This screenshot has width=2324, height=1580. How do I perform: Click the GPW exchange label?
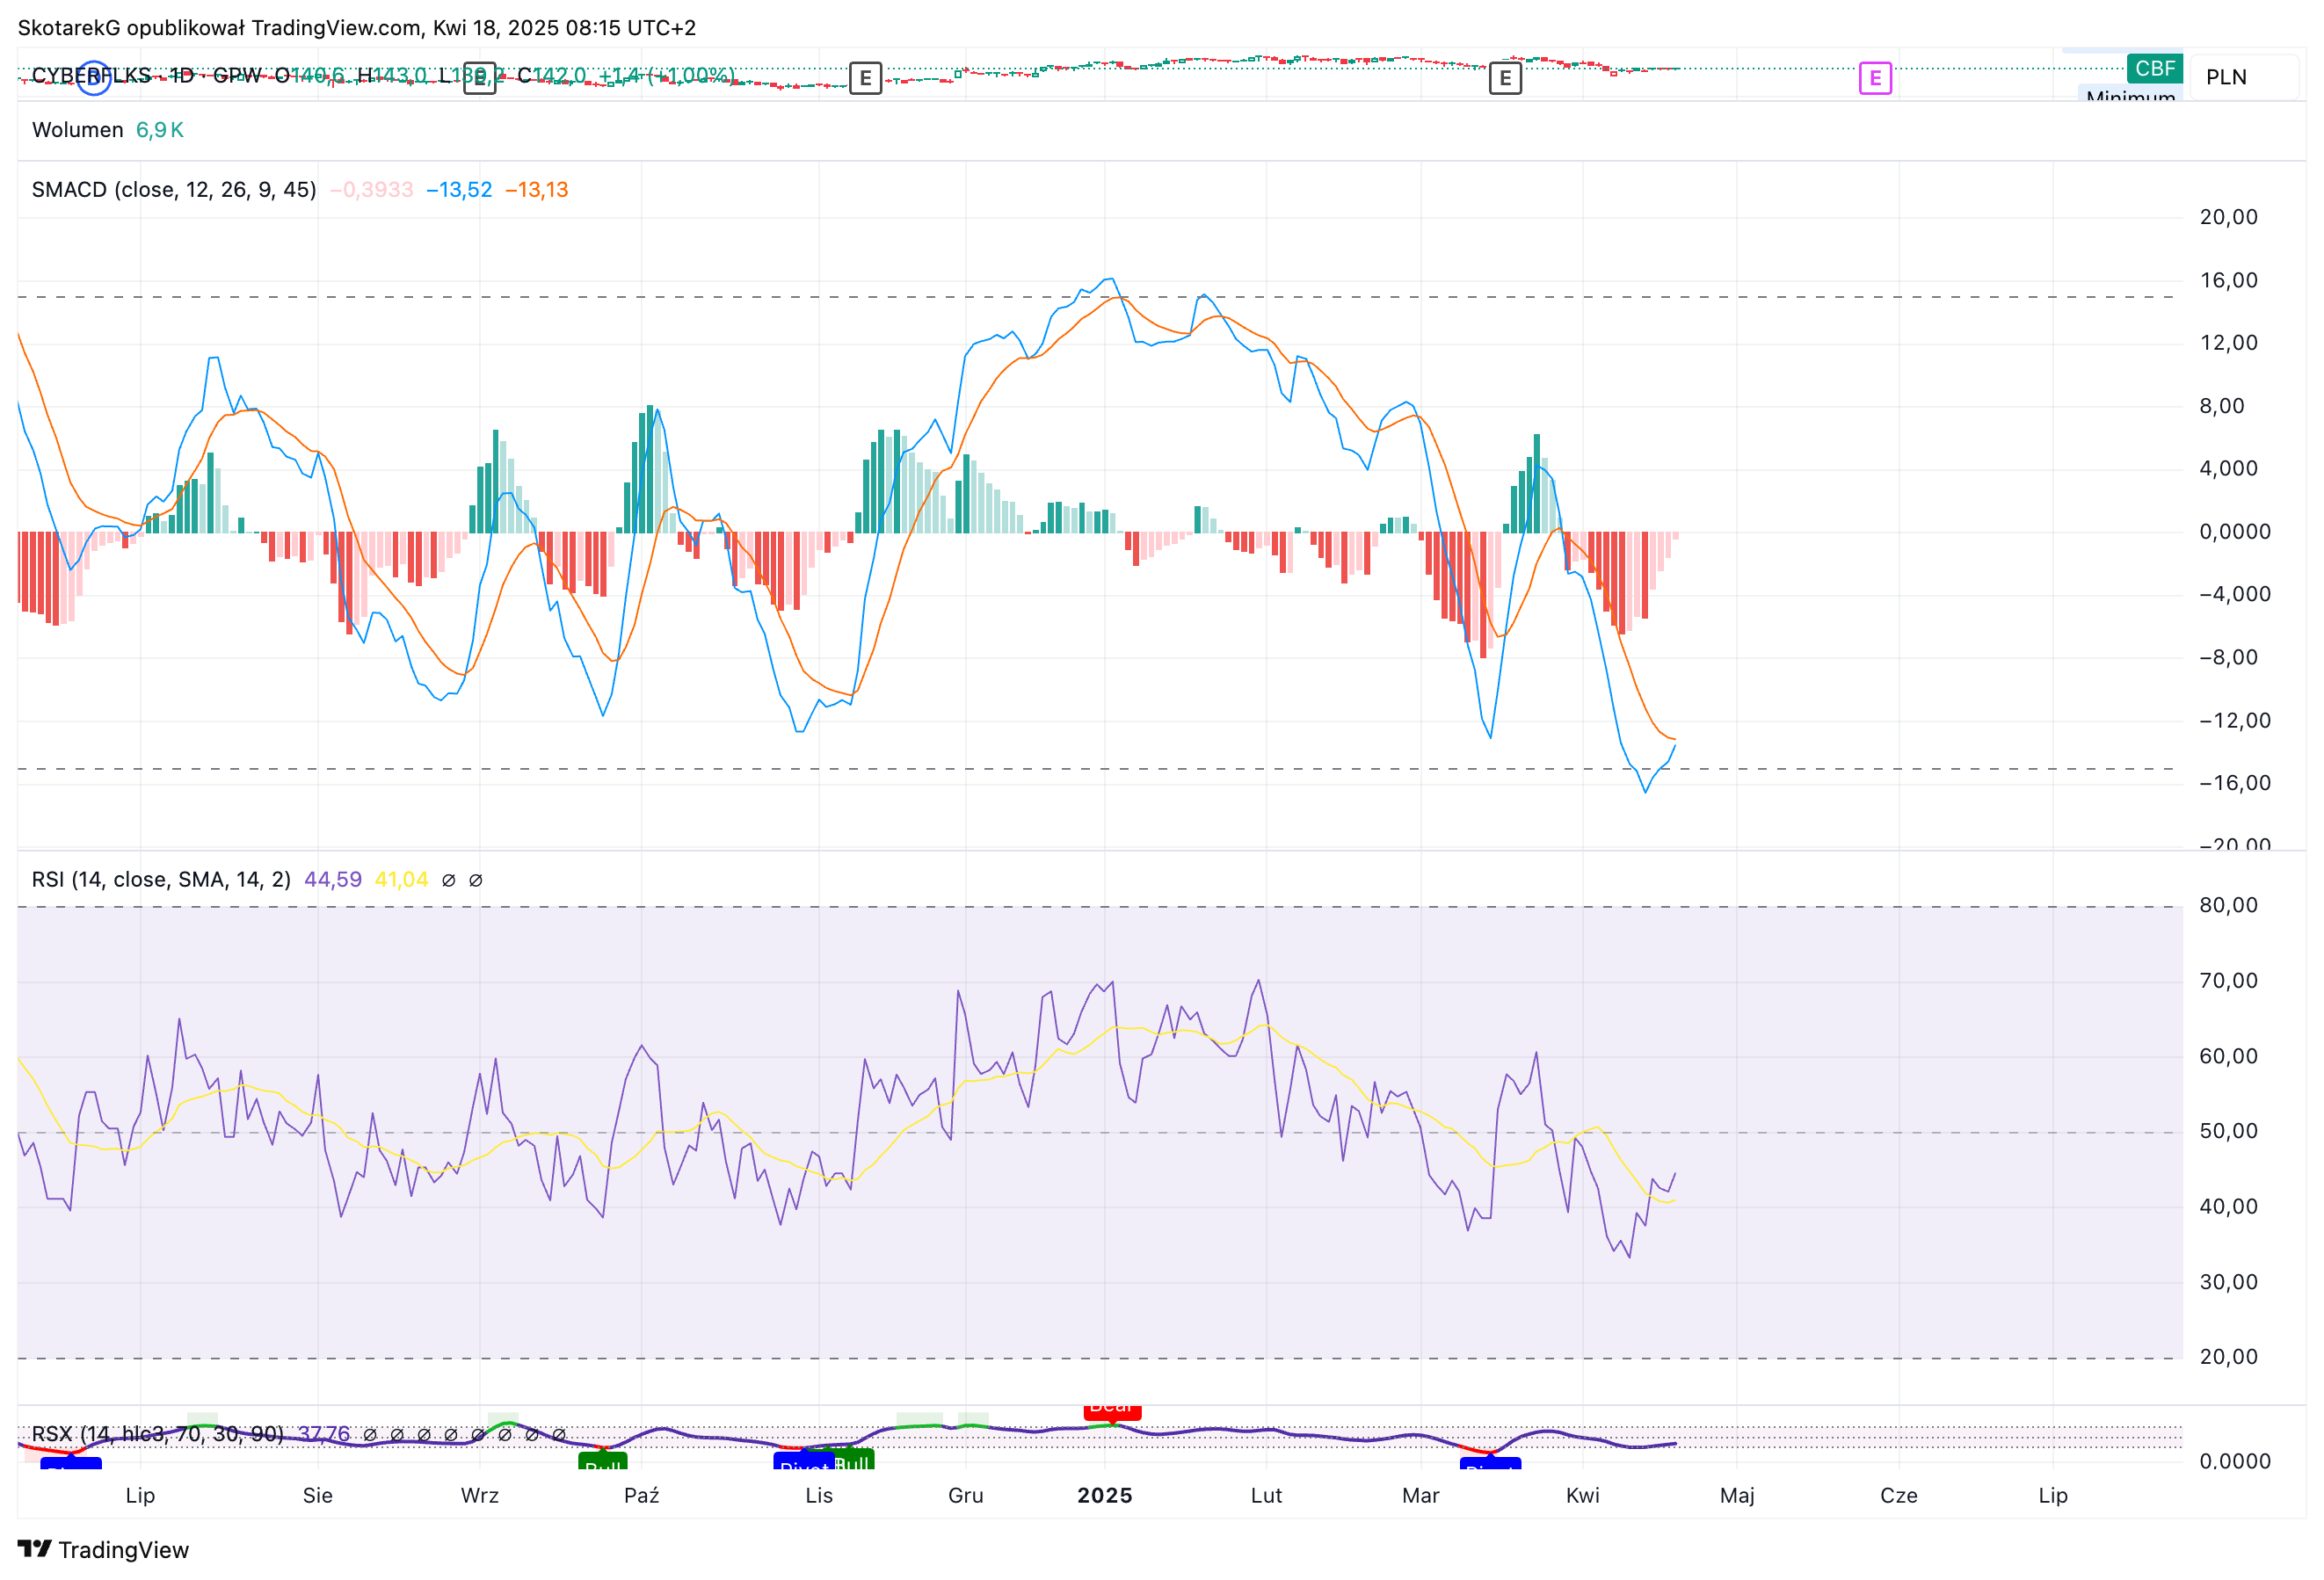pos(237,76)
